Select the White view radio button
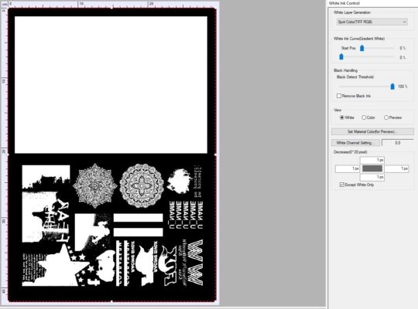 point(342,117)
